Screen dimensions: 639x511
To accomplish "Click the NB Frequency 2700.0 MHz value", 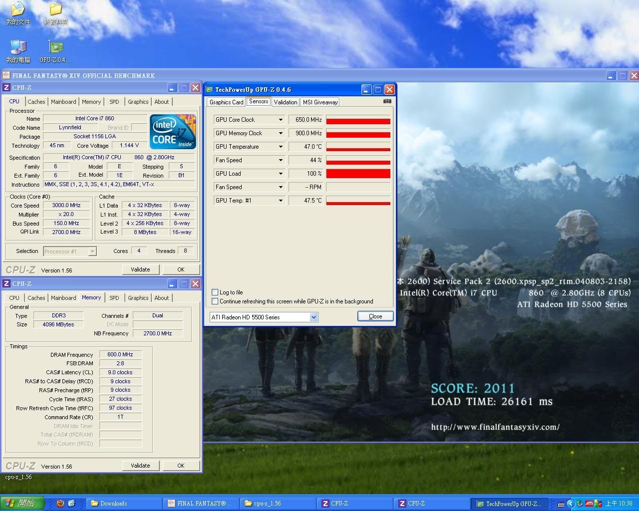I will click(x=158, y=333).
